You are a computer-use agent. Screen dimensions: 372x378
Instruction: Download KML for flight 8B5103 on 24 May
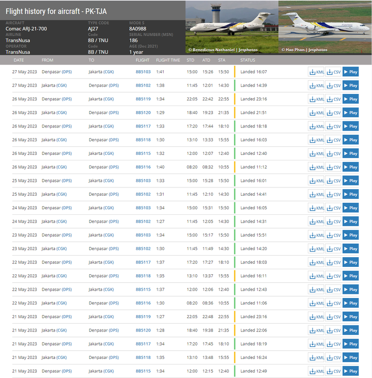click(x=316, y=208)
